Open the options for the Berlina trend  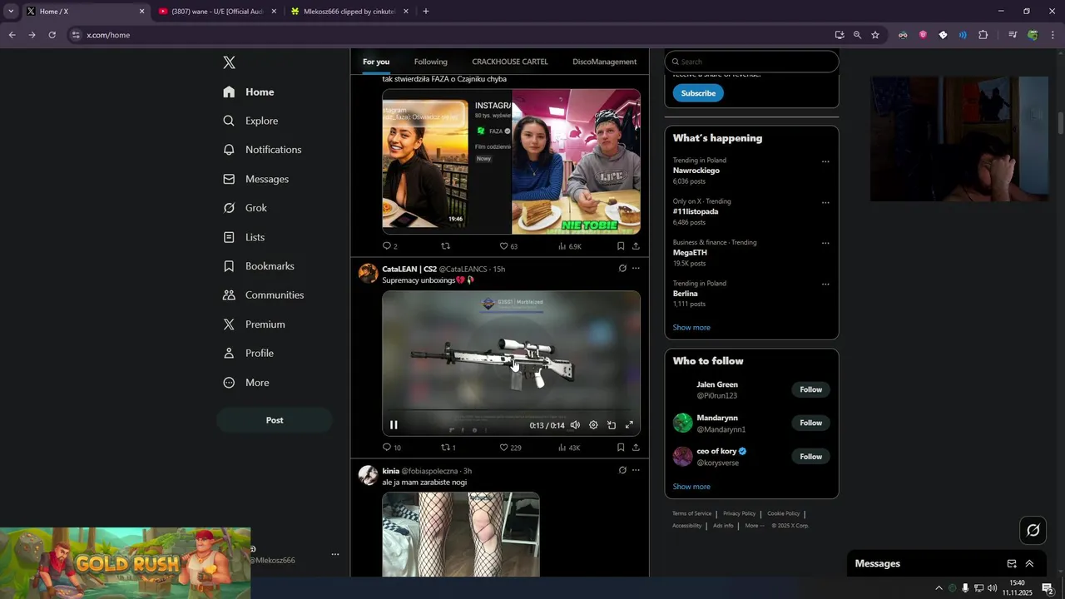click(825, 284)
